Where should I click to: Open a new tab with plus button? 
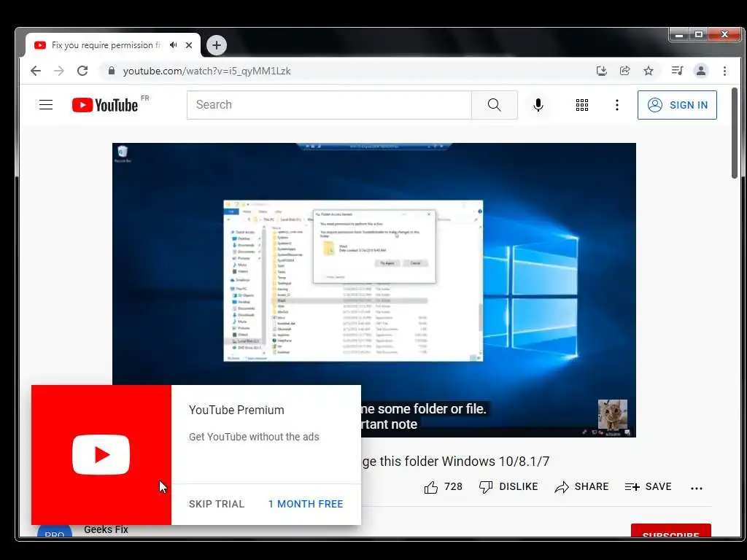point(216,45)
